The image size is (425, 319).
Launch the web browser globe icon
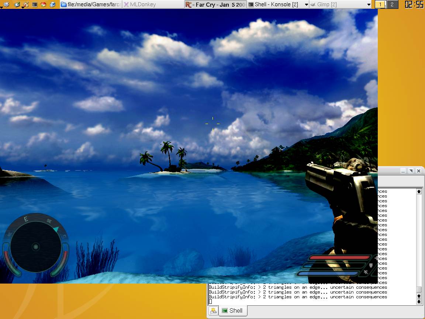tap(53, 4)
